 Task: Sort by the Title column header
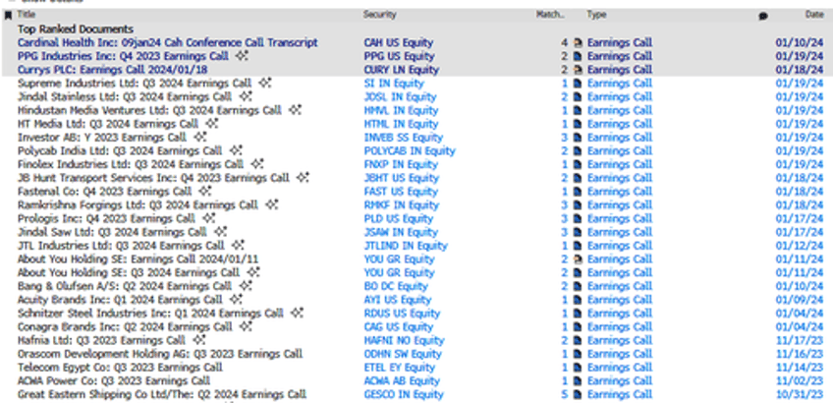(27, 15)
